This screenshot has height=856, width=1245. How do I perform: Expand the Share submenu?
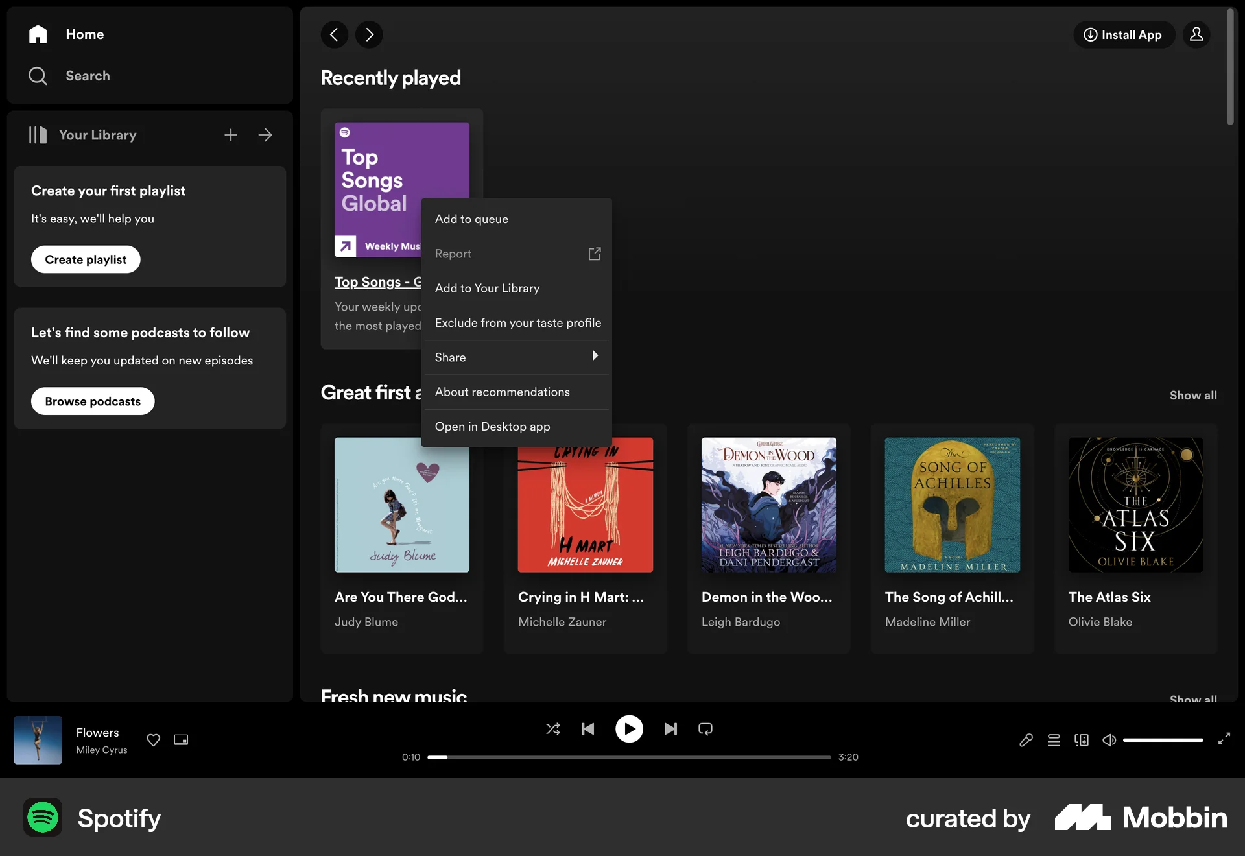[x=516, y=357]
